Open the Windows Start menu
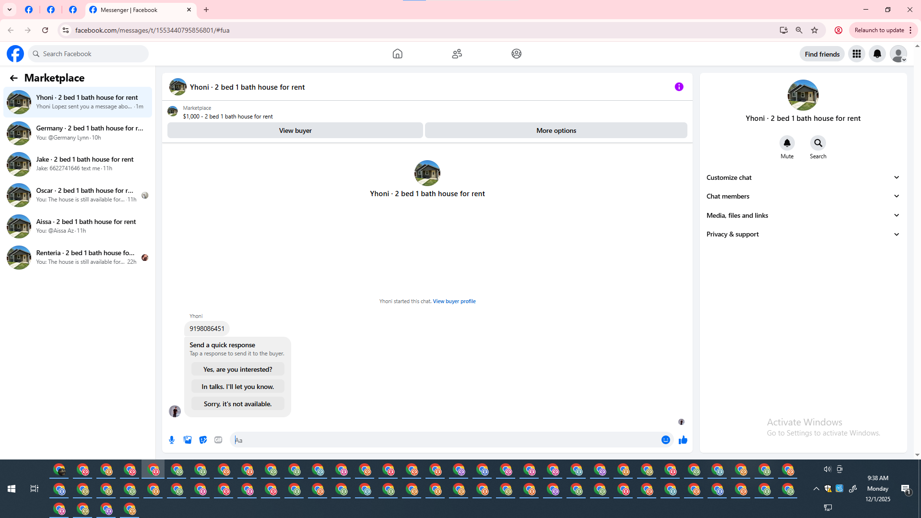The width and height of the screenshot is (921, 518). pos(12,489)
